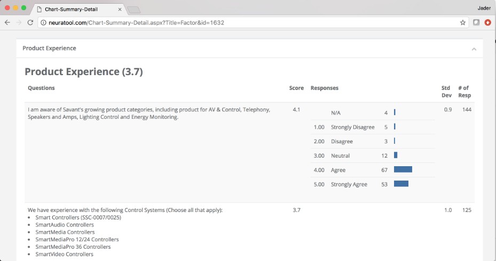Bookmark this page with the star icon
The width and height of the screenshot is (496, 261).
point(462,22)
